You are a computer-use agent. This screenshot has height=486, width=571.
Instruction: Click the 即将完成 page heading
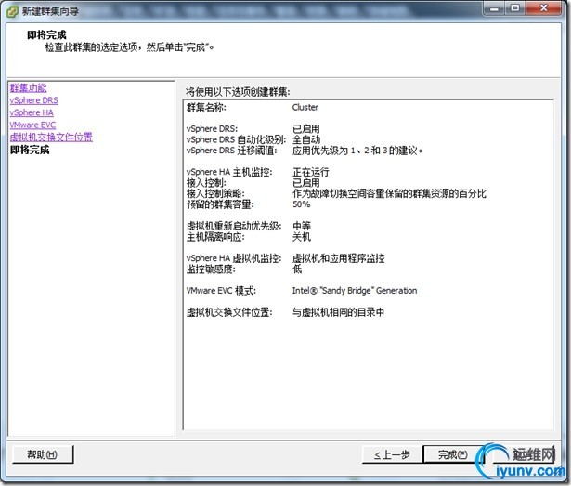46,35
